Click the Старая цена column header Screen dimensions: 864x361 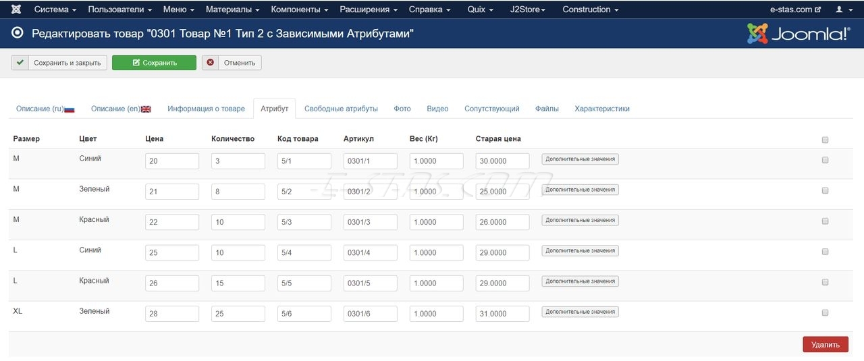498,139
